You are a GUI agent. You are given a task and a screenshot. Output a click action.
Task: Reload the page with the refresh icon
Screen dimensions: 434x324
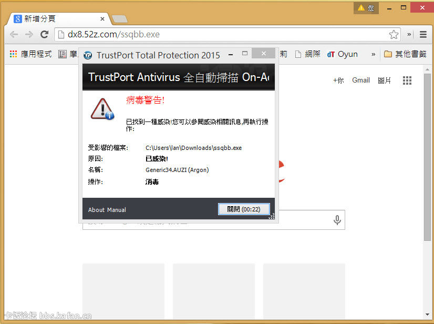(44, 34)
